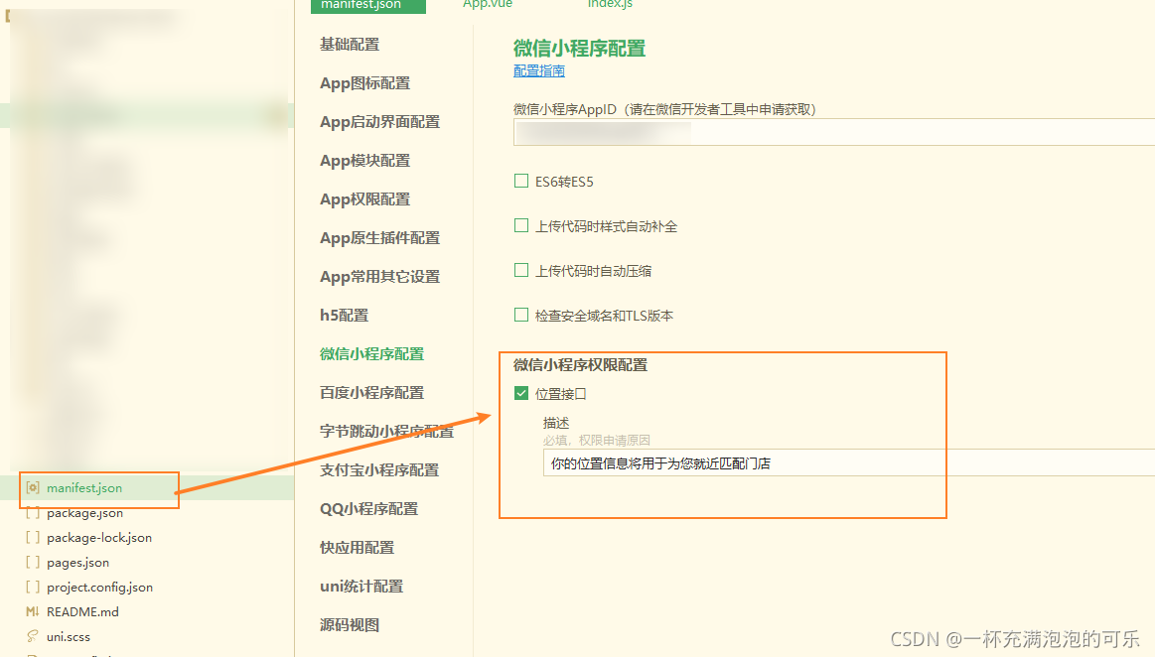Open the h5配置 section
1155x657 pixels.
click(x=344, y=316)
